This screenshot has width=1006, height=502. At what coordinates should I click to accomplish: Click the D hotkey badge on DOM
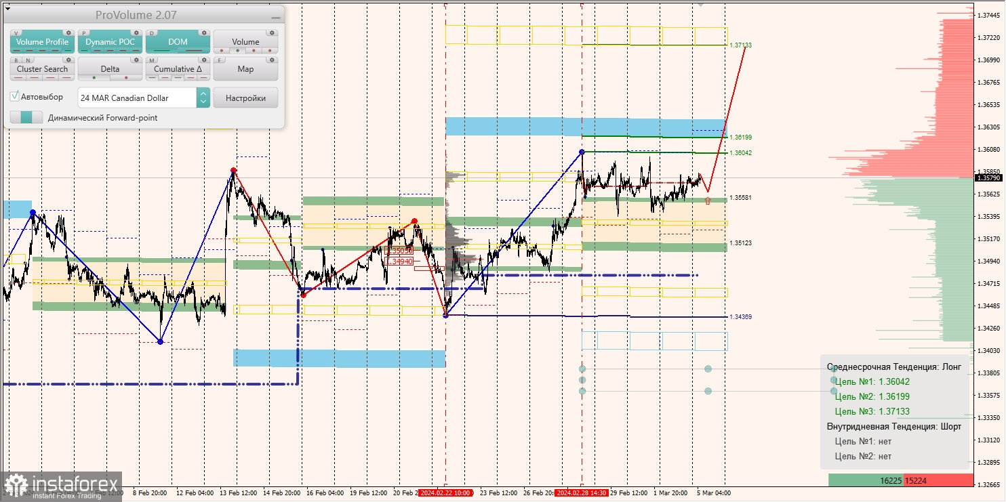point(152,33)
